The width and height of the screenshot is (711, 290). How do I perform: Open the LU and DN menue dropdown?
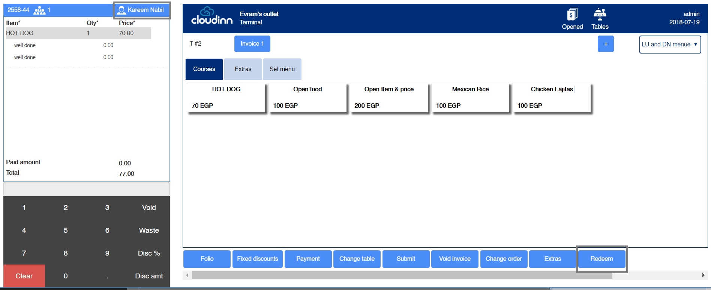pyautogui.click(x=670, y=45)
